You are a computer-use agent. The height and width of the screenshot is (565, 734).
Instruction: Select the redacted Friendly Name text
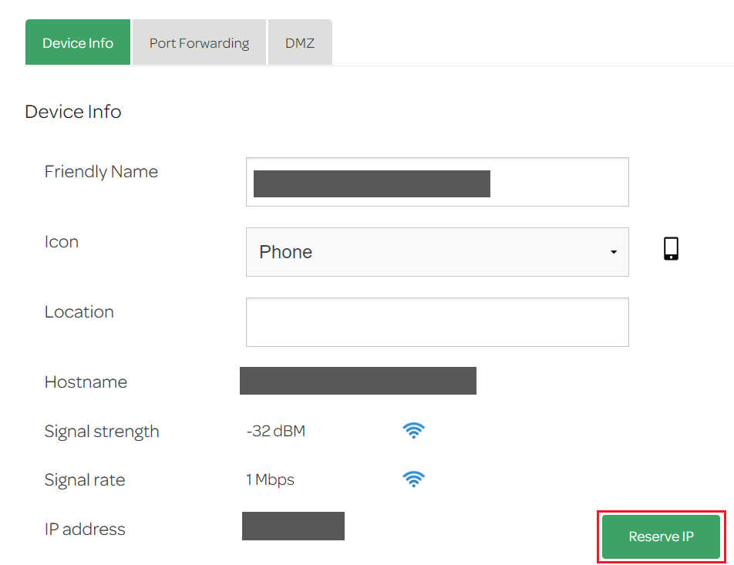371,183
